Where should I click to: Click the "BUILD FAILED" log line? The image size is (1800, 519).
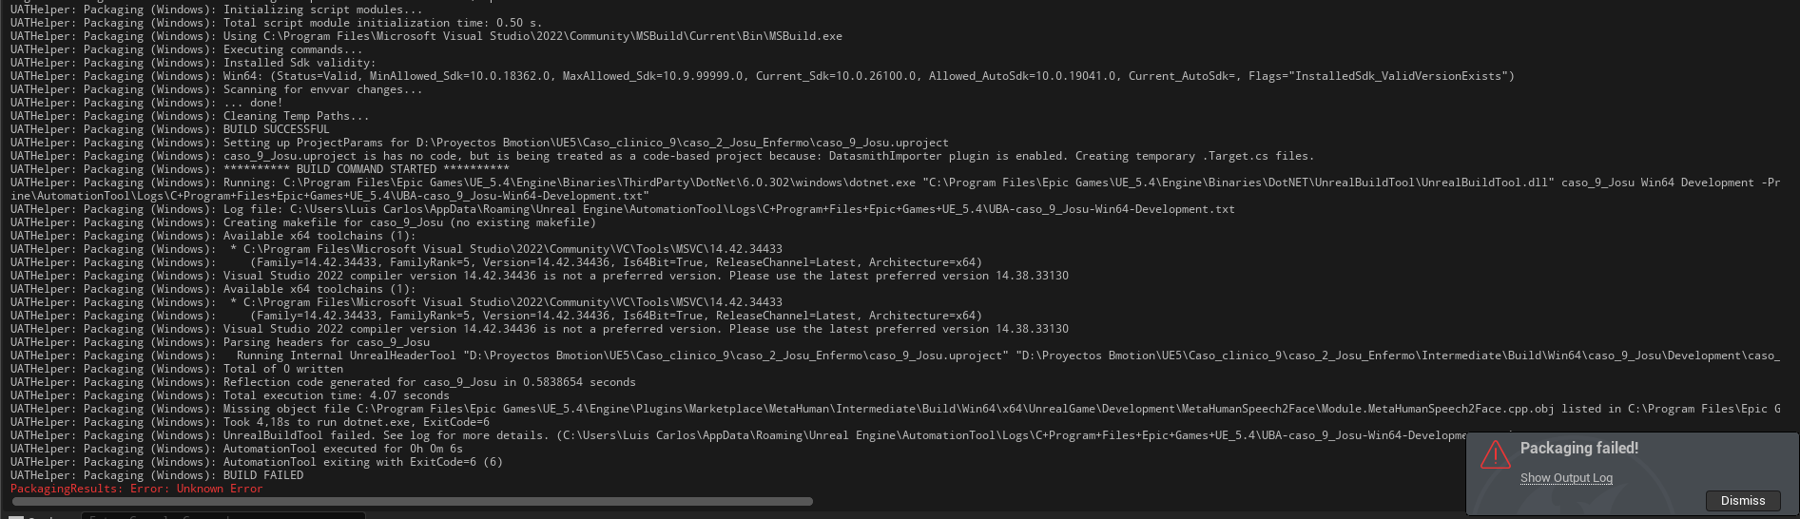pyautogui.click(x=263, y=475)
